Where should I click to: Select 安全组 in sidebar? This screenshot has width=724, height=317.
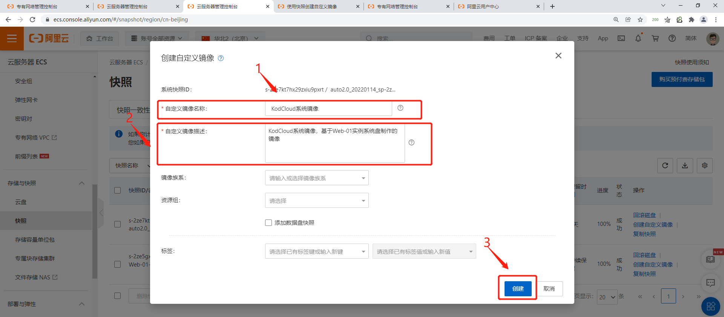23,81
